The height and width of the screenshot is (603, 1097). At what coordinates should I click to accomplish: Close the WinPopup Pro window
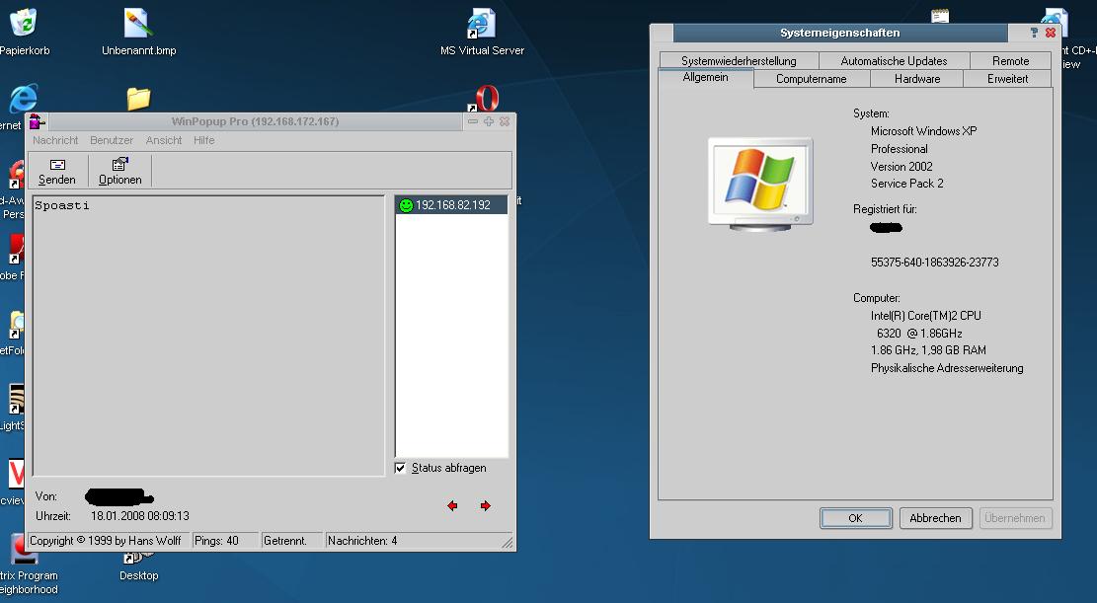[x=505, y=121]
